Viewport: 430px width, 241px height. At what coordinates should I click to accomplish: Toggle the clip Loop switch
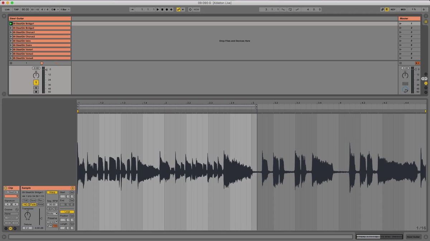pyautogui.click(x=67, y=212)
